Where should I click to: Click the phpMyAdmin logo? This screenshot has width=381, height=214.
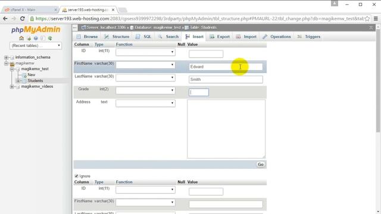(36, 30)
